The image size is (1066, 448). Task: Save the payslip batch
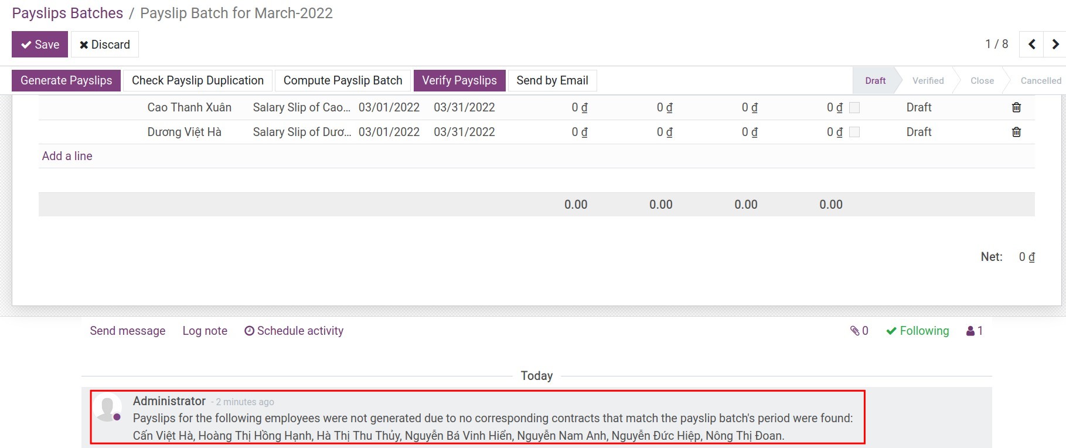coord(40,45)
